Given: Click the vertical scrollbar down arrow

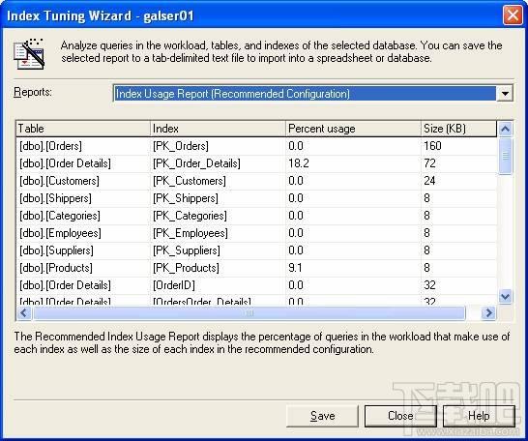Looking at the screenshot, I should point(505,297).
